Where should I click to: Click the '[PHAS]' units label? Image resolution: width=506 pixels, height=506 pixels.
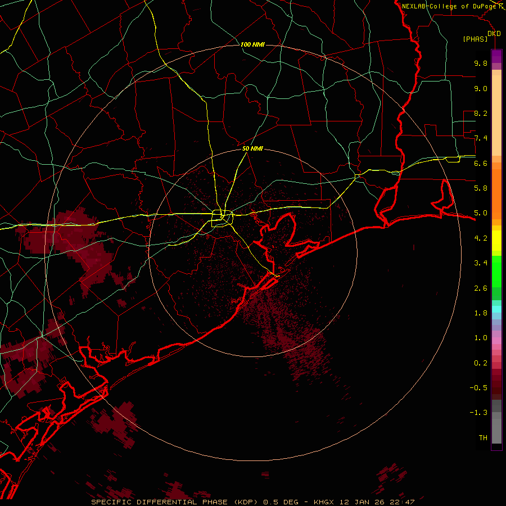[475, 39]
